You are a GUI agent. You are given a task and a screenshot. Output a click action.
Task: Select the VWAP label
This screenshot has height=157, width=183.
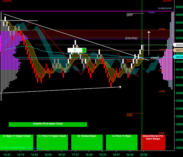pyautogui.click(x=155, y=58)
